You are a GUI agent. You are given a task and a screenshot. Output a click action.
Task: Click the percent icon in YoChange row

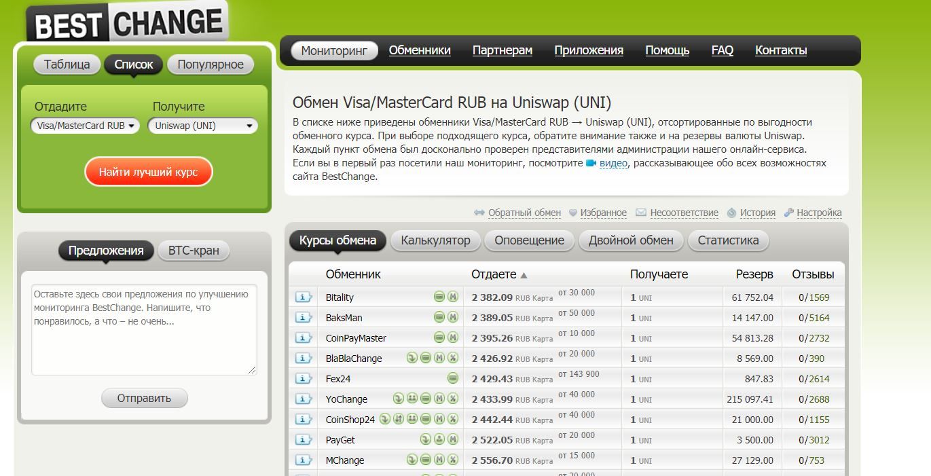coord(453,399)
